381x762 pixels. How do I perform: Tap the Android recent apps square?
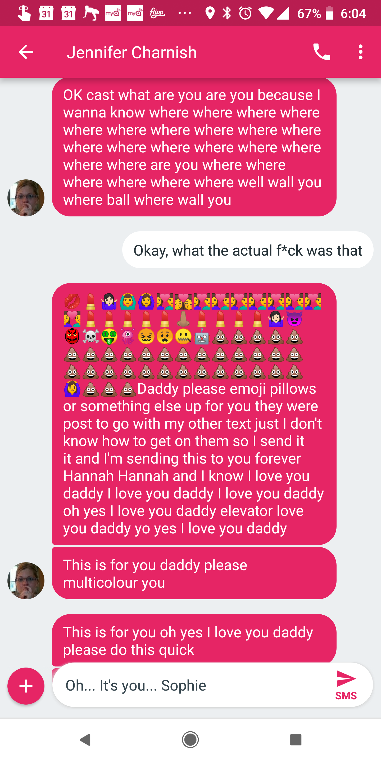[296, 740]
